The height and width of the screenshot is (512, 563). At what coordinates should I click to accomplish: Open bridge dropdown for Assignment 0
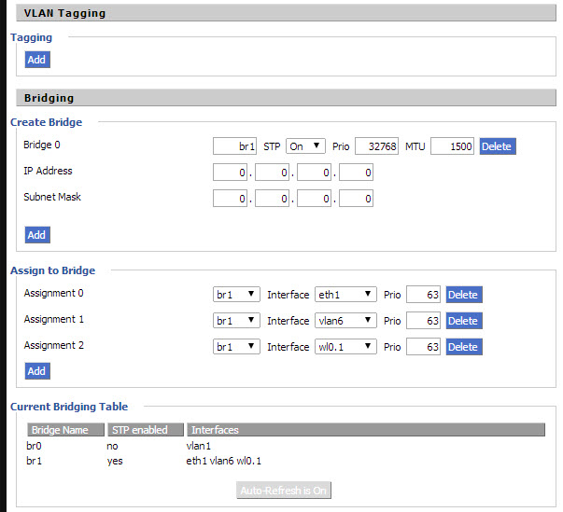(x=236, y=295)
